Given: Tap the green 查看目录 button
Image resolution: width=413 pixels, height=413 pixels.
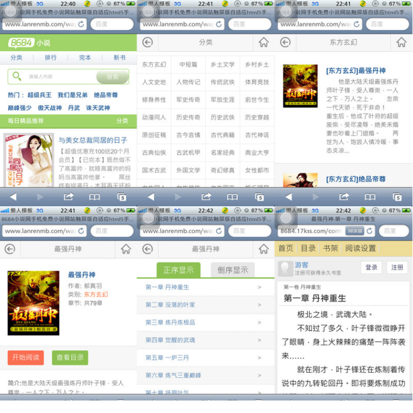Looking at the screenshot, I should pyautogui.click(x=70, y=357).
